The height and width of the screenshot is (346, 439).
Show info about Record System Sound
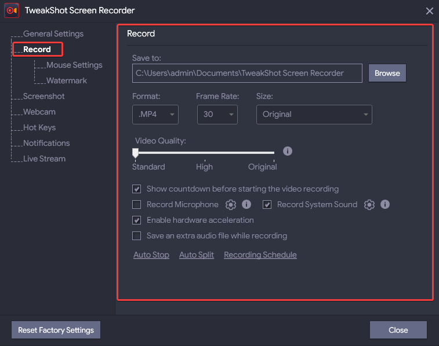pyautogui.click(x=385, y=204)
